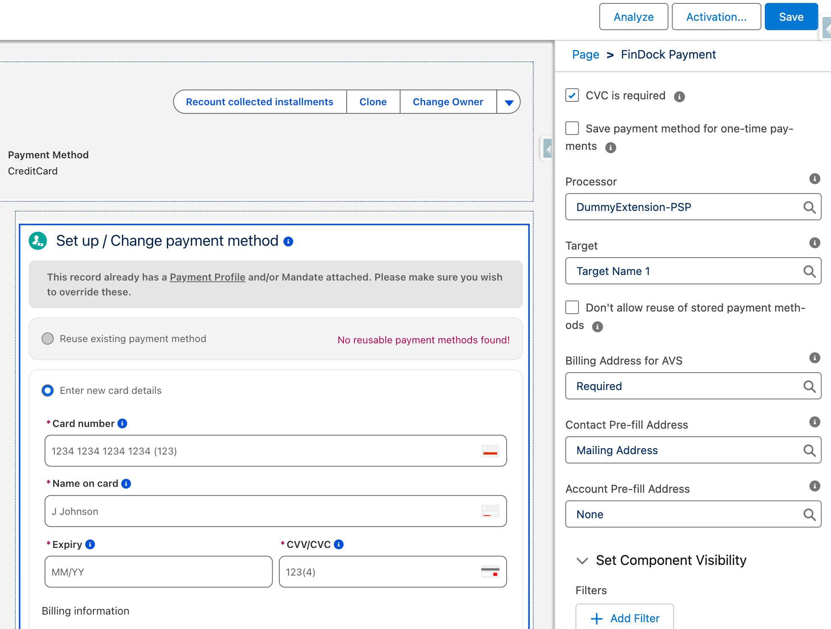Click the info icon beside CVC is required
Screen dimensions: 831x629
tap(680, 95)
